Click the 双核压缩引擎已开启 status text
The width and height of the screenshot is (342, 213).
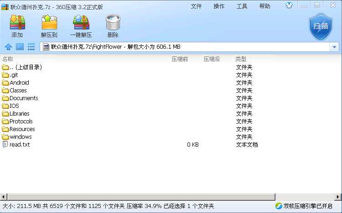point(308,206)
